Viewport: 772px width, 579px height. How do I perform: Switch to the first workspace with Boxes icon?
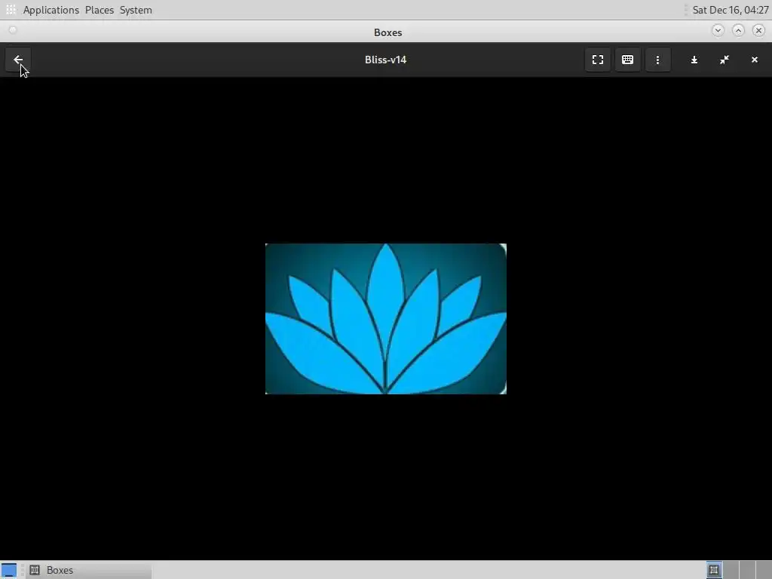click(713, 570)
